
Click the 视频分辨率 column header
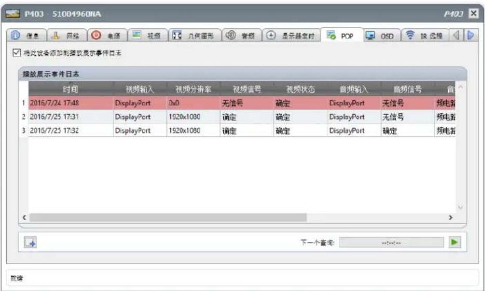coord(193,89)
